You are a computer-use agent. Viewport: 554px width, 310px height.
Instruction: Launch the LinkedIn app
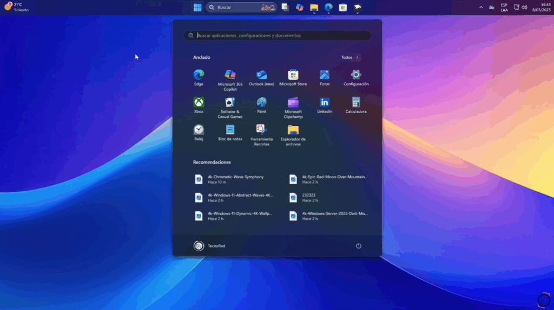325,105
